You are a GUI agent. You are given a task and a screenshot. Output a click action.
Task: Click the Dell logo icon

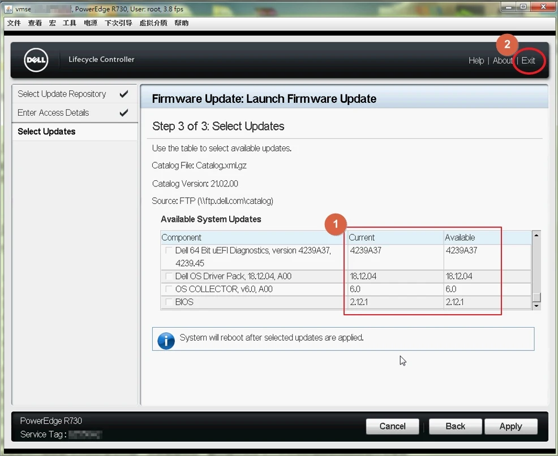pos(36,60)
